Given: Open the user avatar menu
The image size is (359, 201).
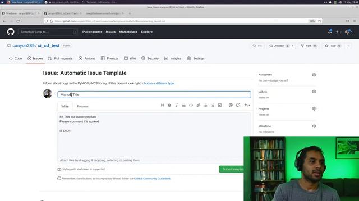Looking at the screenshot, I should pyautogui.click(x=348, y=32).
